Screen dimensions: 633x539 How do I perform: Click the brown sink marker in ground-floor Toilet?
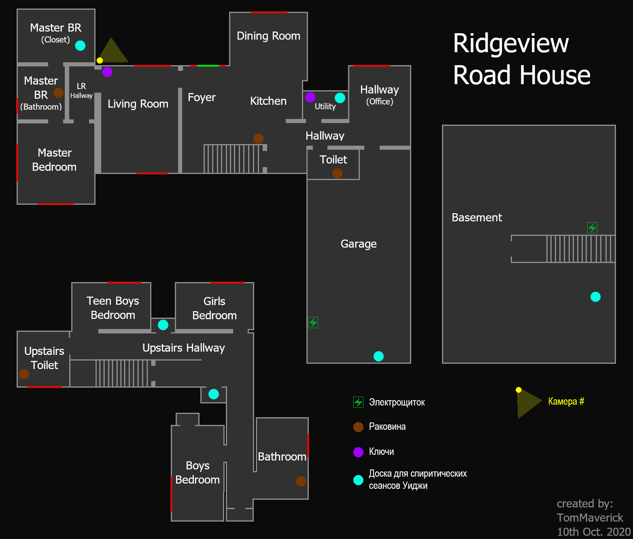pyautogui.click(x=337, y=173)
